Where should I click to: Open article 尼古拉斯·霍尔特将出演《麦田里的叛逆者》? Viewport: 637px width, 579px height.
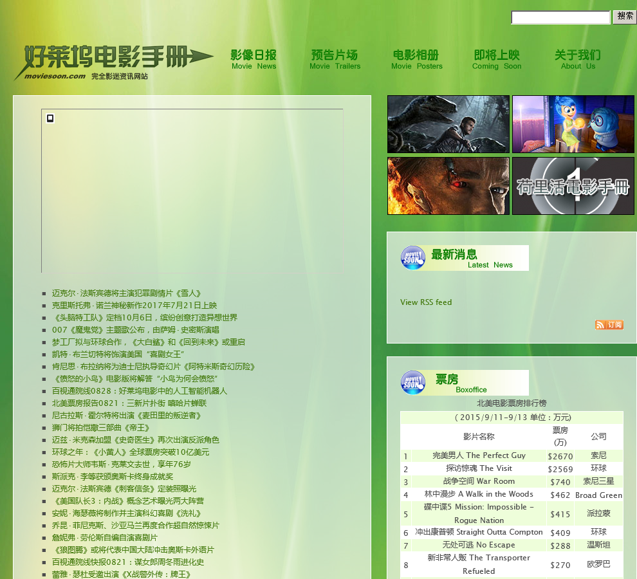[127, 415]
